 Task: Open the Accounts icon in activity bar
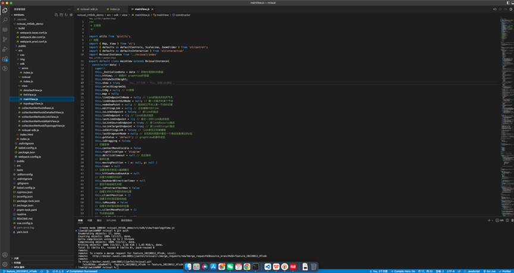pyautogui.click(x=5, y=255)
